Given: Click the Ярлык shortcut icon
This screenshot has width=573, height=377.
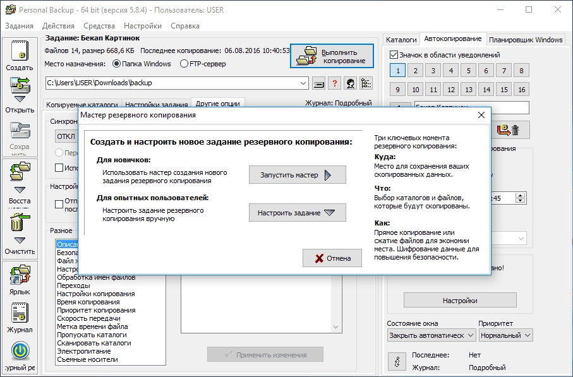Looking at the screenshot, I should tap(20, 275).
